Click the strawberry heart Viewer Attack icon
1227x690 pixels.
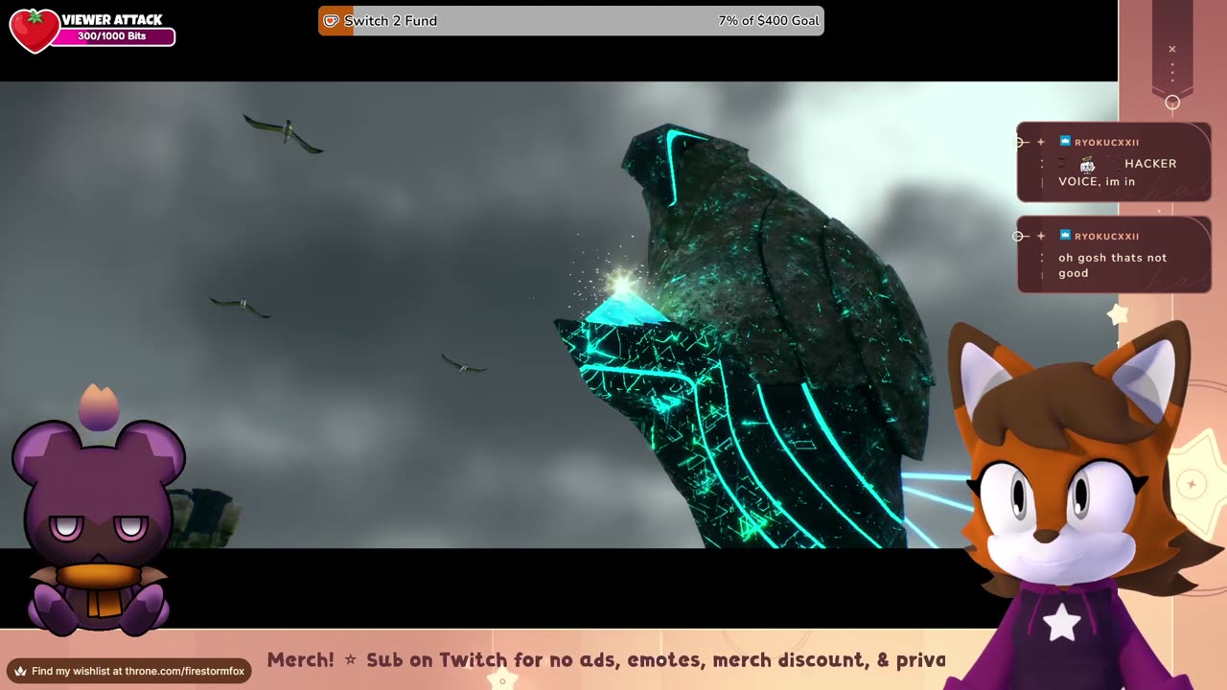pyautogui.click(x=34, y=30)
